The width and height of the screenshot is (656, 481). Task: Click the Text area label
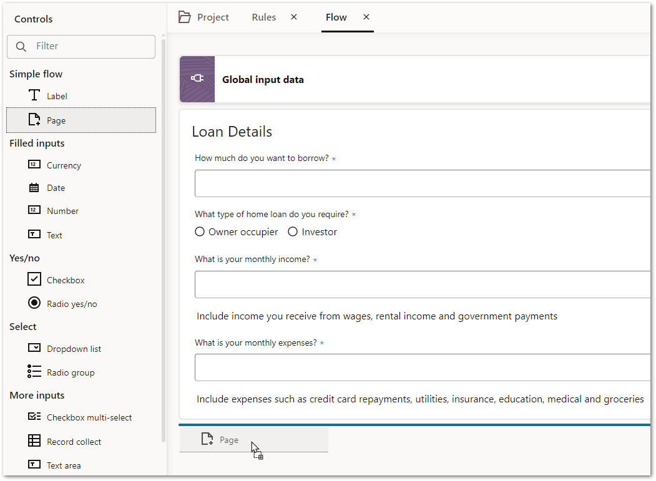(64, 465)
